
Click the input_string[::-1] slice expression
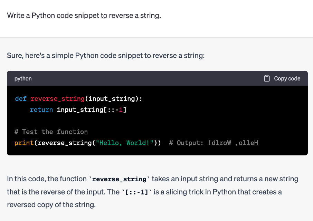92,110
